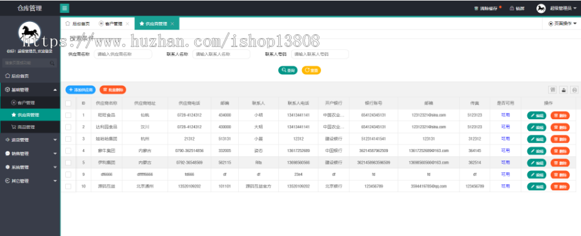Click 可用 status link for row 旺旺食品

(x=505, y=115)
